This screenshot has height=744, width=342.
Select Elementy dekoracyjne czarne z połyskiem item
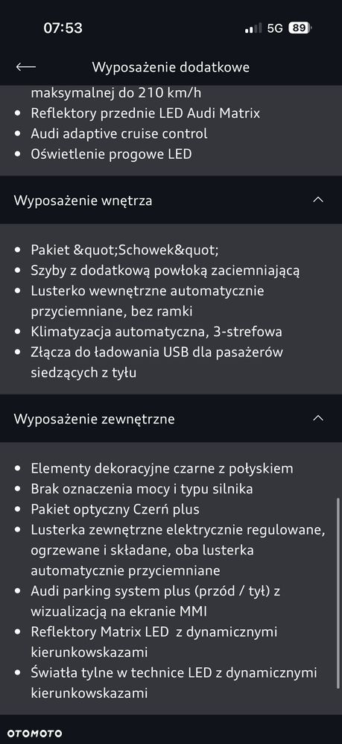coord(162,469)
